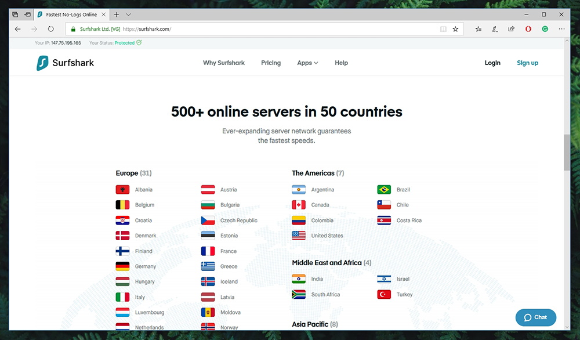Click the Czech Republic country name
580x340 pixels.
238,220
